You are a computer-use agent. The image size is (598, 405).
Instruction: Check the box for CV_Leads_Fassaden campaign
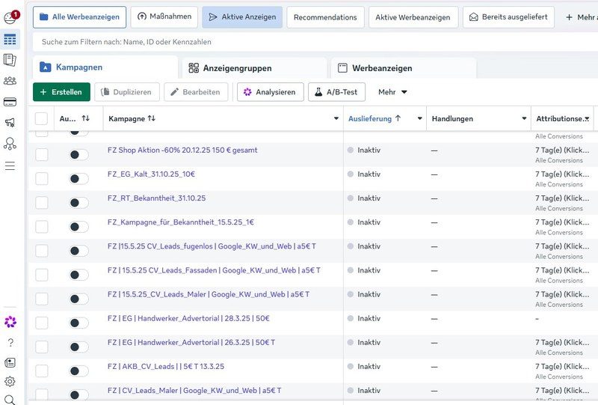(x=42, y=275)
